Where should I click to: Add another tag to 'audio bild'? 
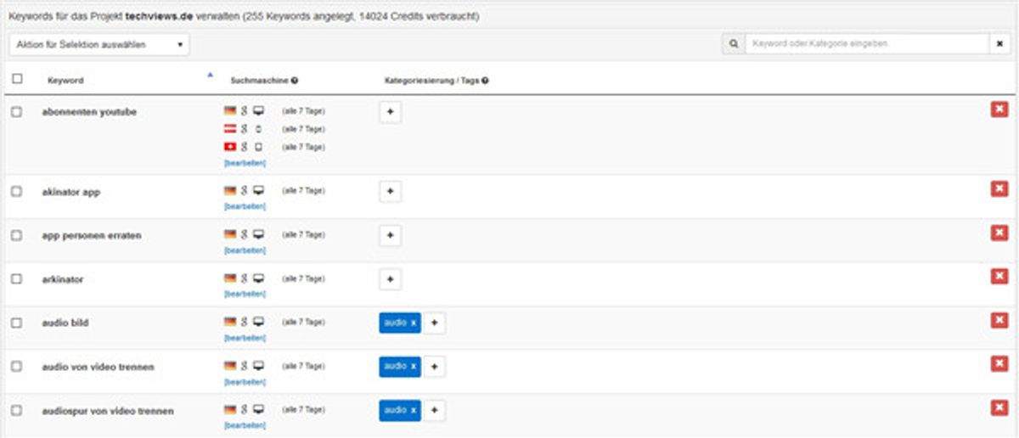(434, 323)
